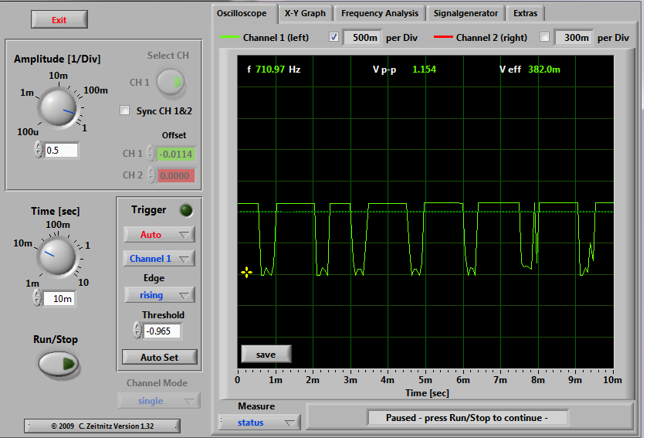Uncheck the Channel 1 (left) display checkbox
Viewport: 667px width, 438px height.
(334, 37)
